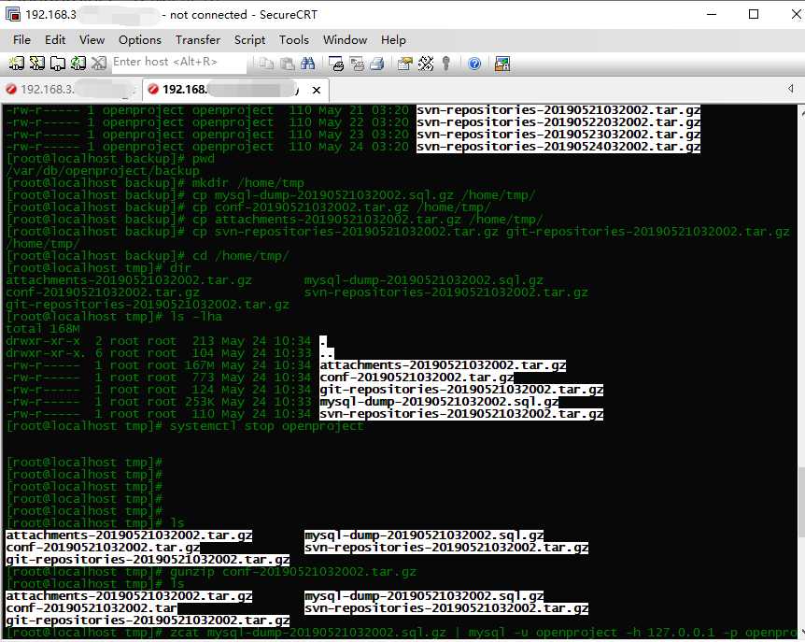The image size is (805, 642).
Task: Click the Paste toolbar icon
Action: [x=287, y=64]
